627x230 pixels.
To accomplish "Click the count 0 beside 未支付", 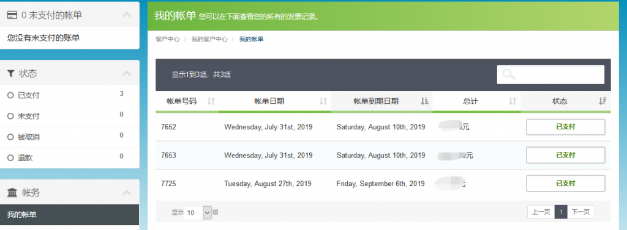I will (122, 115).
